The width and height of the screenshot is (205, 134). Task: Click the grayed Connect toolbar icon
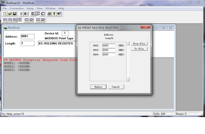coord(21,14)
